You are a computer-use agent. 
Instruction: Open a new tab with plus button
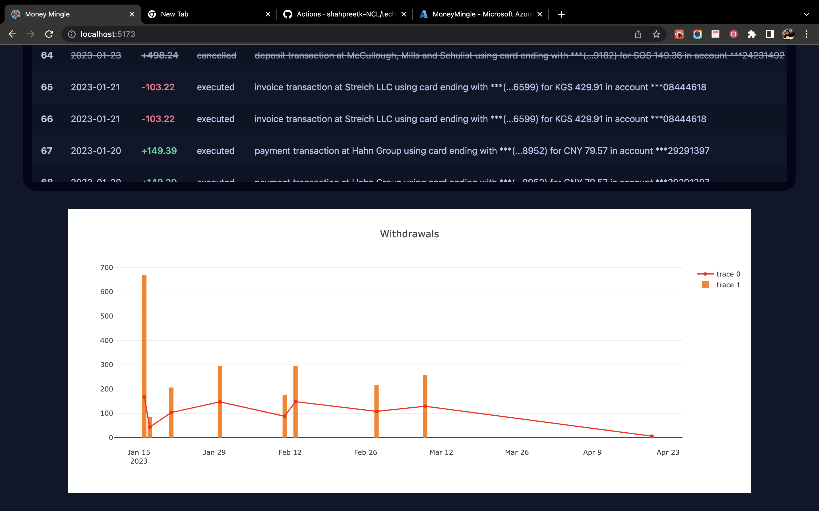(x=561, y=14)
